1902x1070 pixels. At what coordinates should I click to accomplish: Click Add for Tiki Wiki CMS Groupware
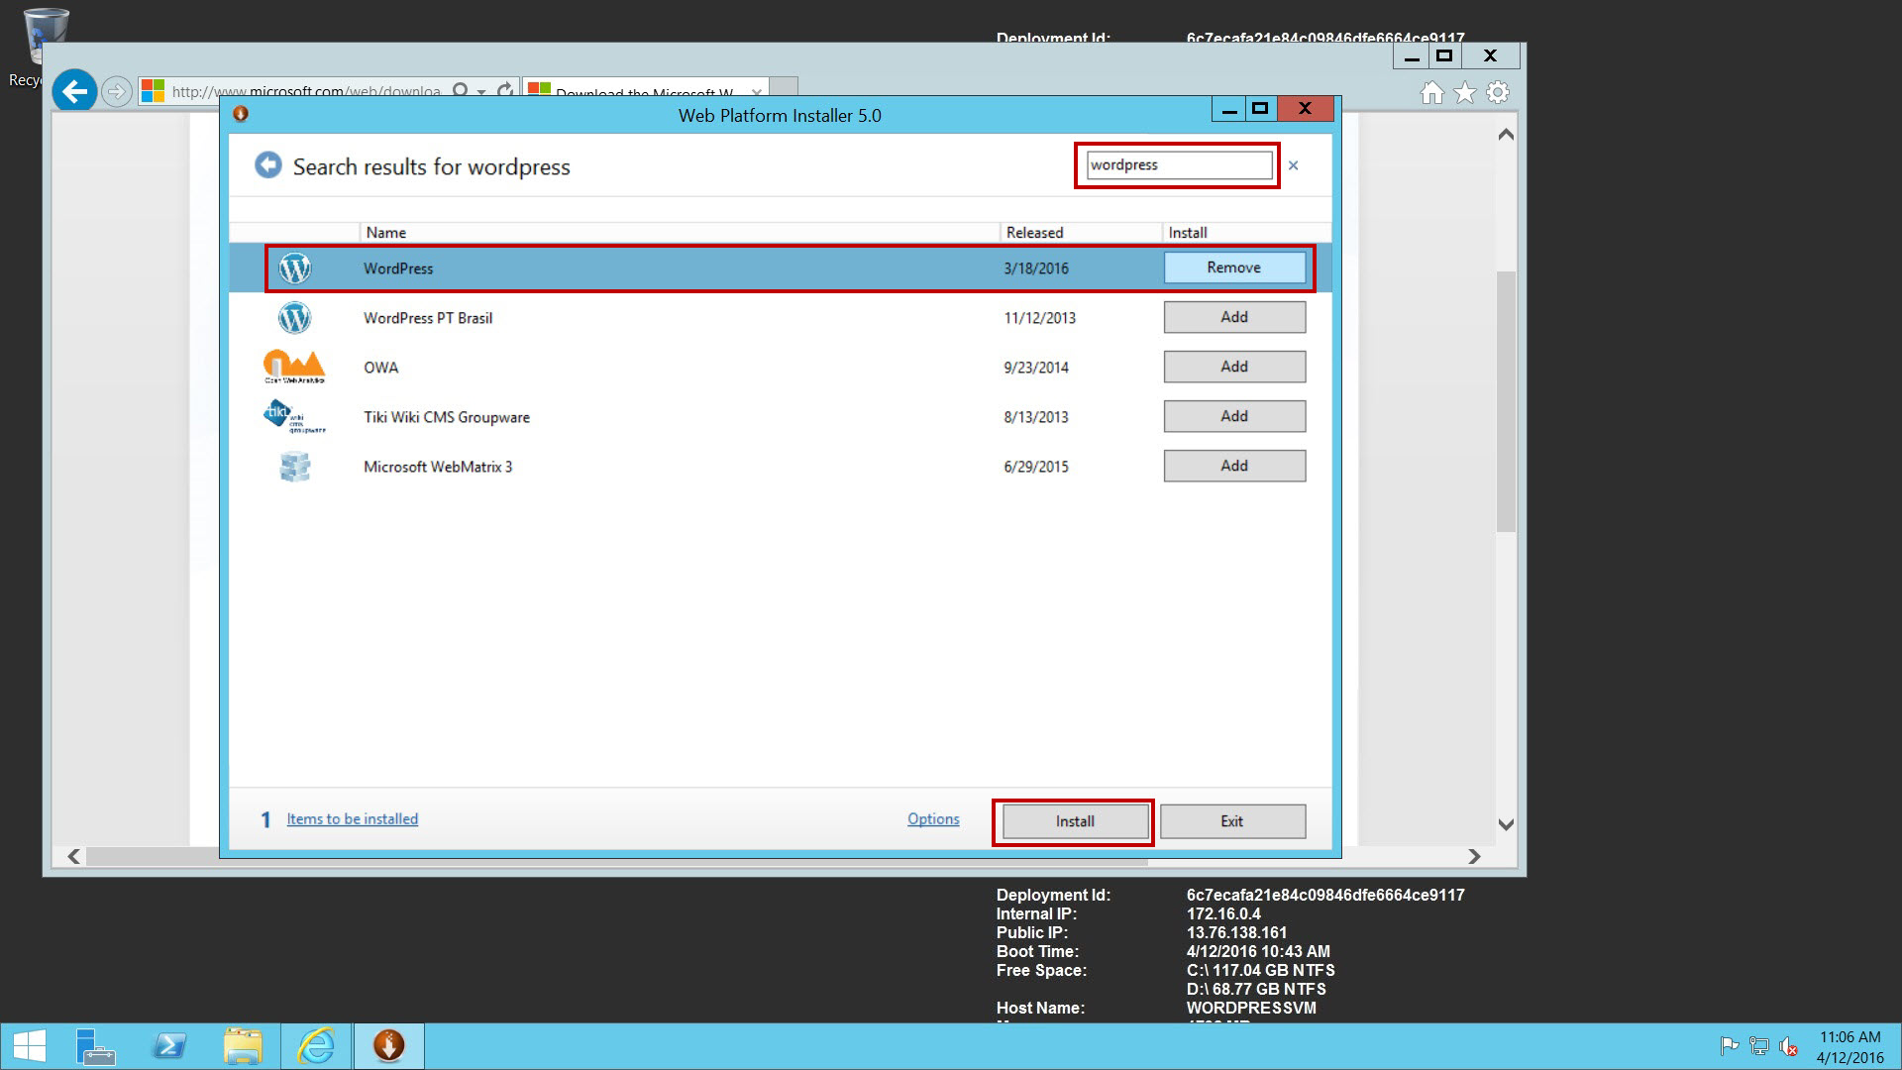1234,416
